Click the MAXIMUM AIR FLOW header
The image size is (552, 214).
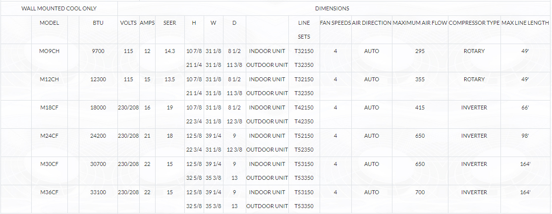pyautogui.click(x=420, y=23)
